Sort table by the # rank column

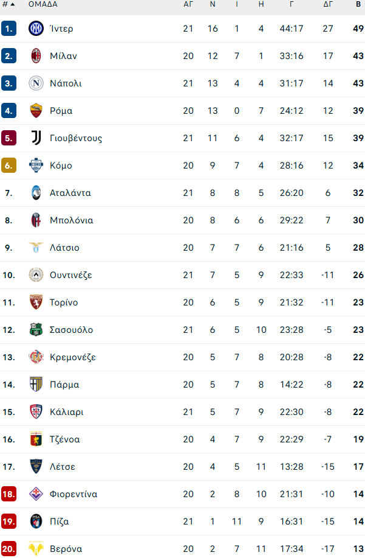[x=8, y=4]
